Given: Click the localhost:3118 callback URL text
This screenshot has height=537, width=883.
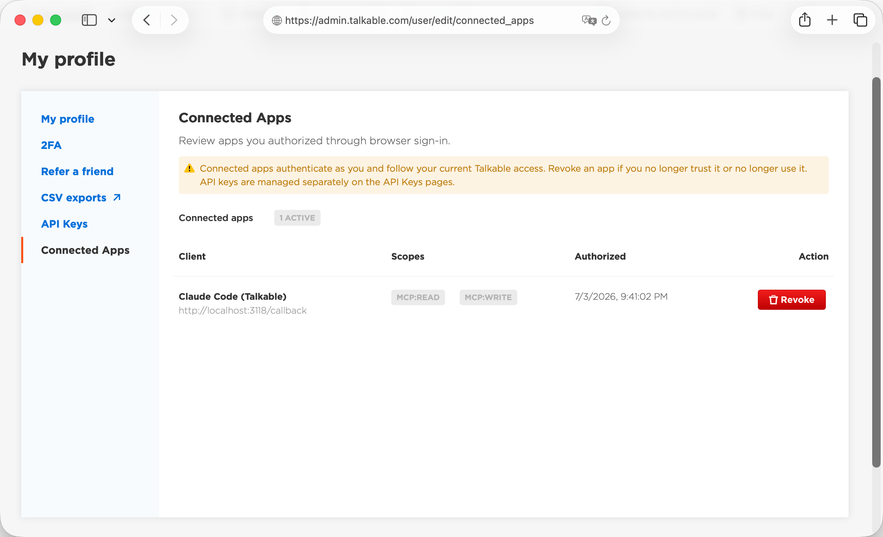Looking at the screenshot, I should 243,311.
